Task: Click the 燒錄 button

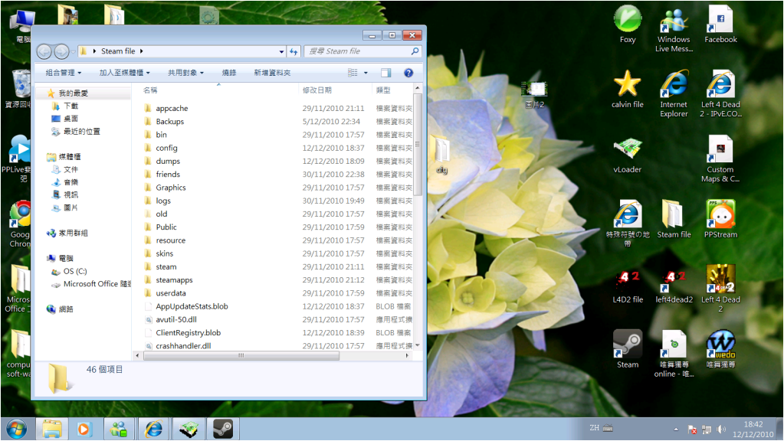Action: pos(229,73)
